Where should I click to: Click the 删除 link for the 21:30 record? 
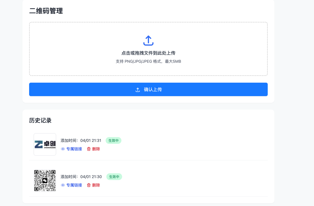96,185
